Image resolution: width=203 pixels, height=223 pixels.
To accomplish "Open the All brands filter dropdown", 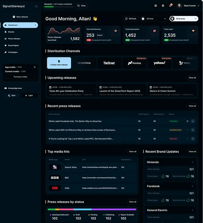I will 184,19.
